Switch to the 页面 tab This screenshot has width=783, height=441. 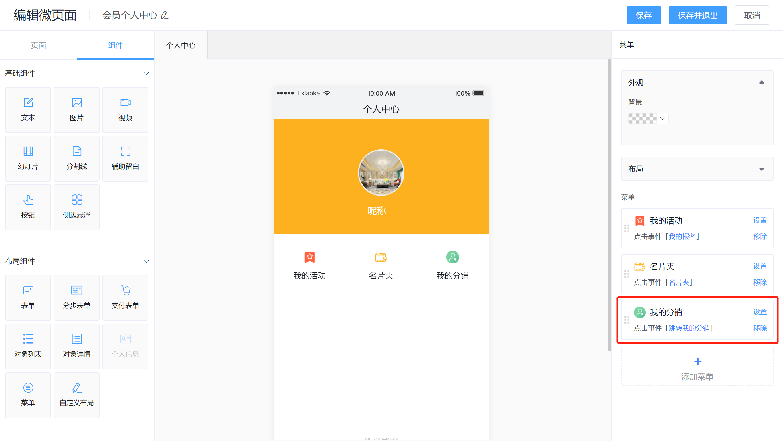[38, 45]
